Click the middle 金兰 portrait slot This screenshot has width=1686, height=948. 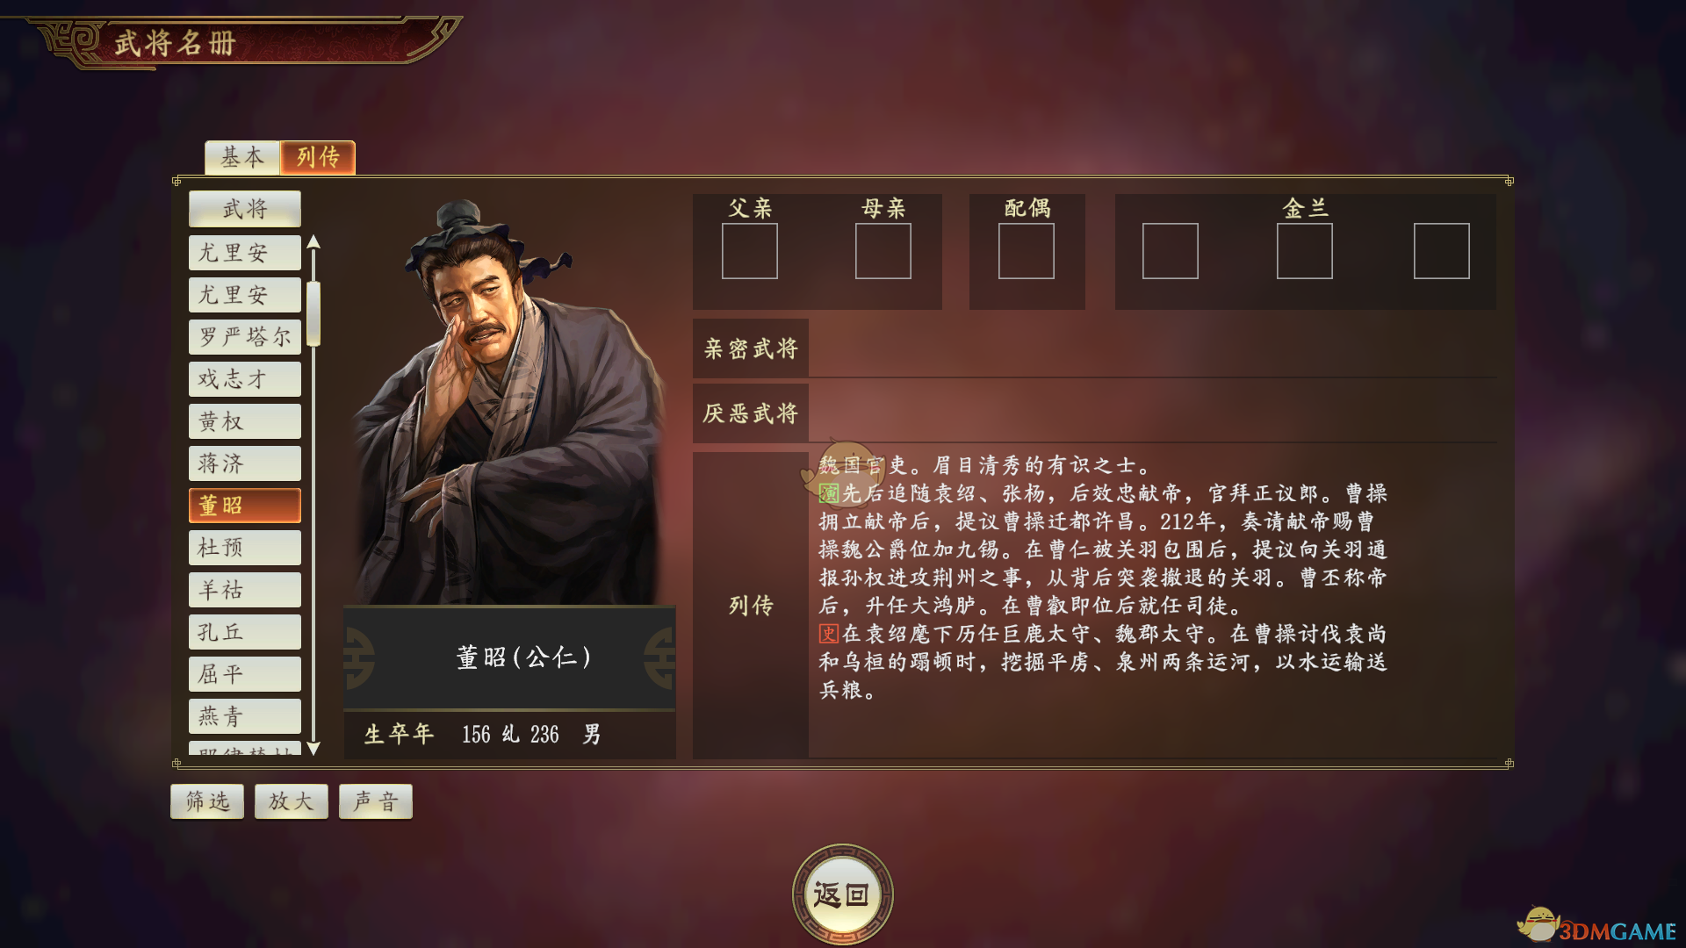(1305, 251)
